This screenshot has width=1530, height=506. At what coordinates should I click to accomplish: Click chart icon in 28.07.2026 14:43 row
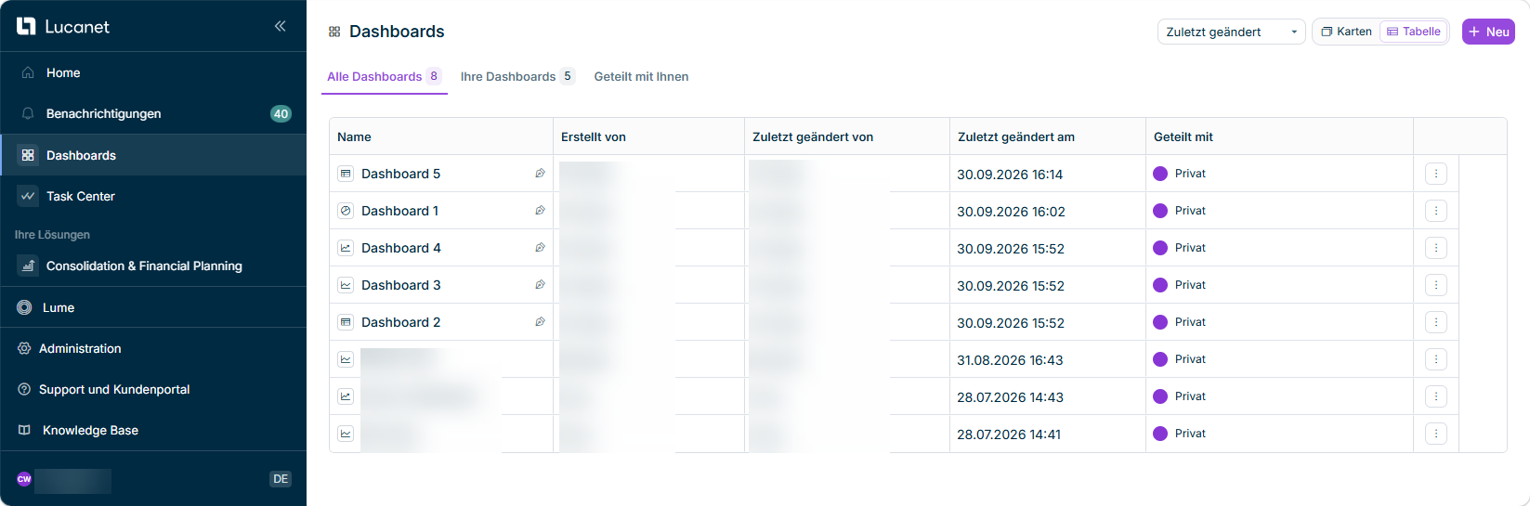click(346, 396)
